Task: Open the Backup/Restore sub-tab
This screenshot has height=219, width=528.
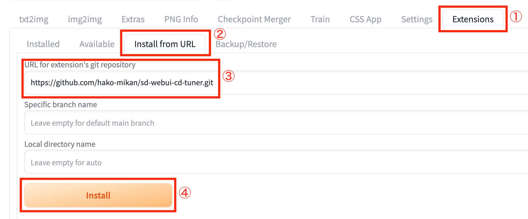Action: tap(246, 44)
